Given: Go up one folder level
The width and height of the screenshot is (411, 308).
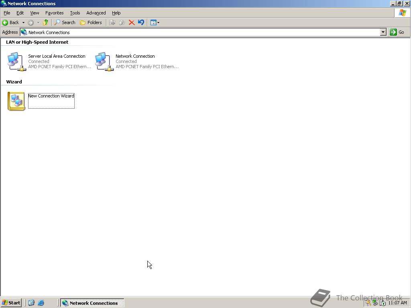Looking at the screenshot, I should point(46,22).
